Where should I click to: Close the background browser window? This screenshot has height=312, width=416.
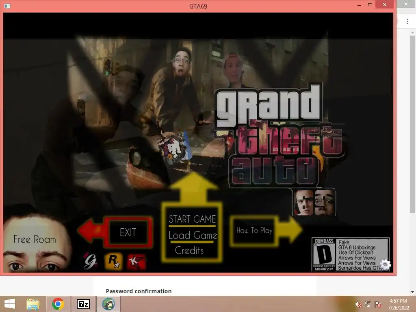406,4
